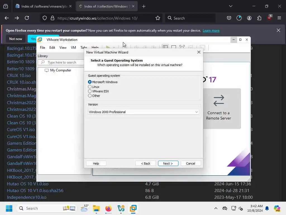This screenshot has height=215, width=286.
Task: Select My Computer in the library tree
Action: coord(58,70)
